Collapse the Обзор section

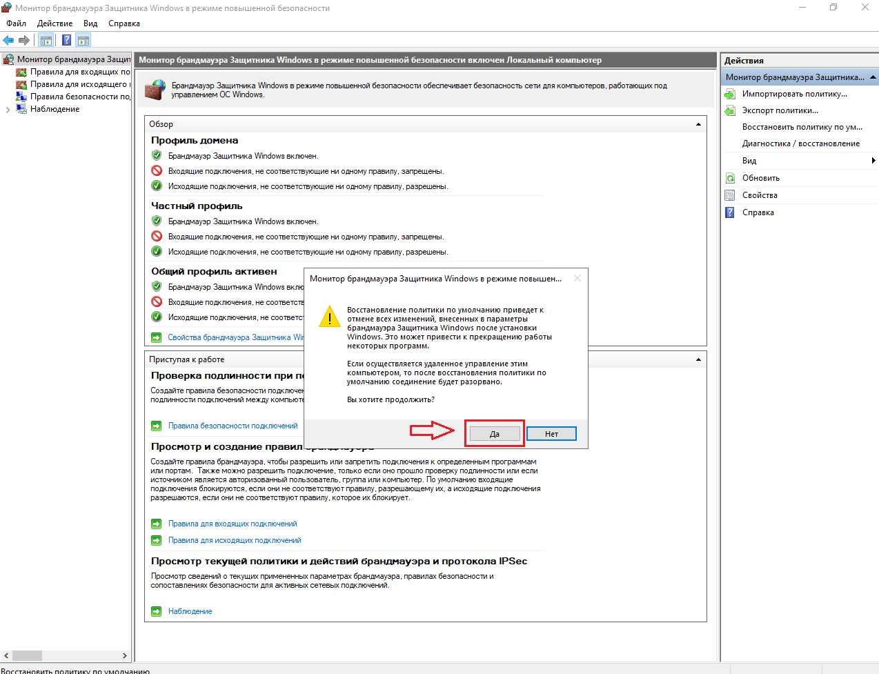tap(698, 124)
